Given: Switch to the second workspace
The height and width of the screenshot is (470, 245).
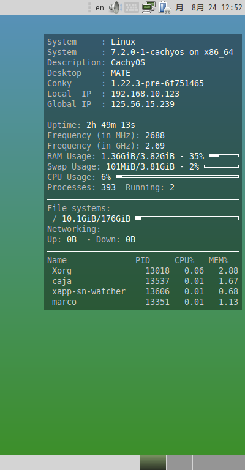Looking at the screenshot, I should pos(179,463).
